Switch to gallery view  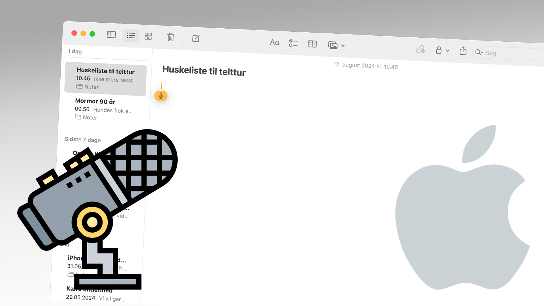(148, 36)
